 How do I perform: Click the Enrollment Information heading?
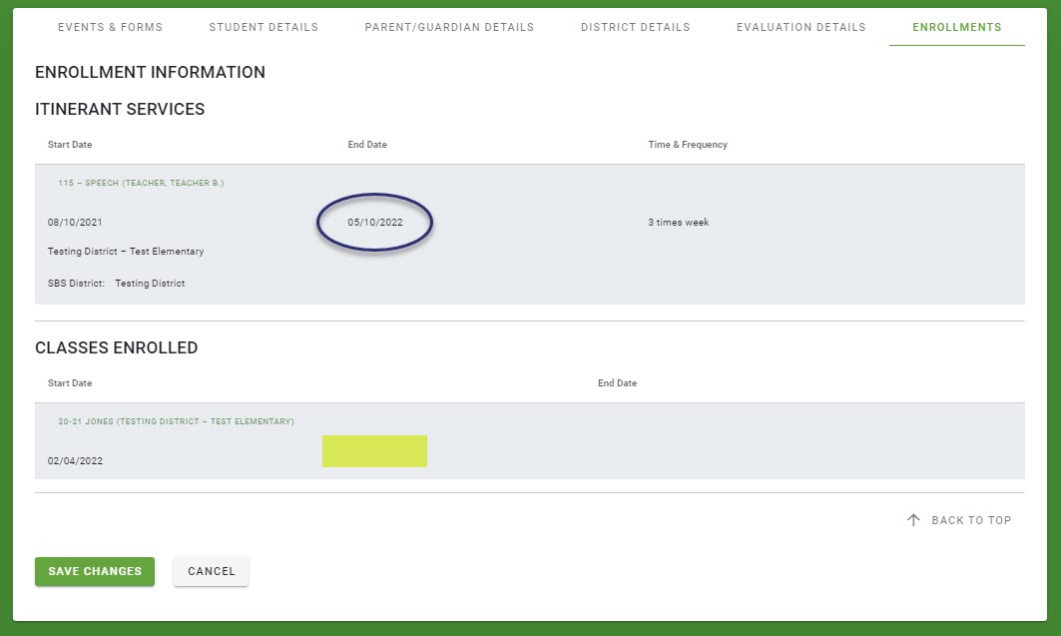pyautogui.click(x=151, y=73)
